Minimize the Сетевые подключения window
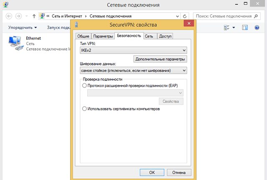This screenshot has width=267, height=180. 237,4
